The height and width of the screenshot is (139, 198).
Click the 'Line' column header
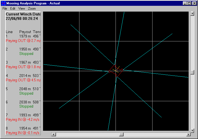pyautogui.click(x=9, y=32)
